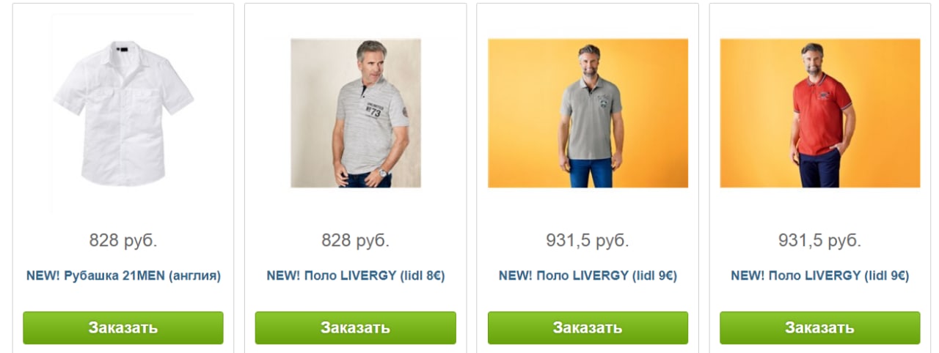The image size is (939, 353).
Task: Open the striped grey polo product photo
Action: pyautogui.click(x=356, y=114)
